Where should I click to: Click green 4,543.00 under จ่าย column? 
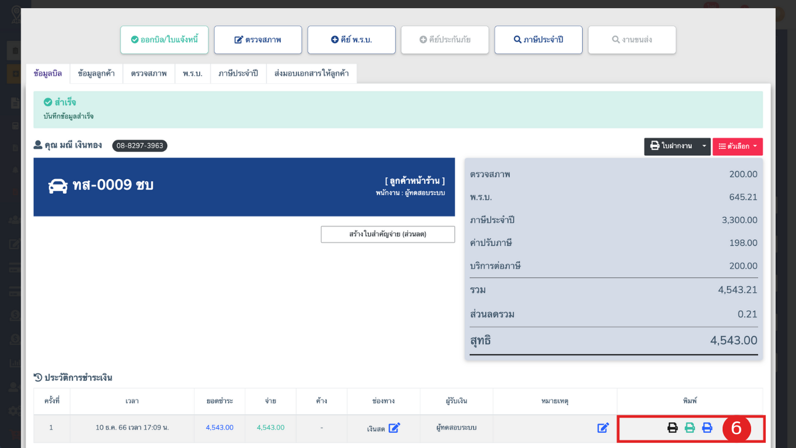click(270, 428)
